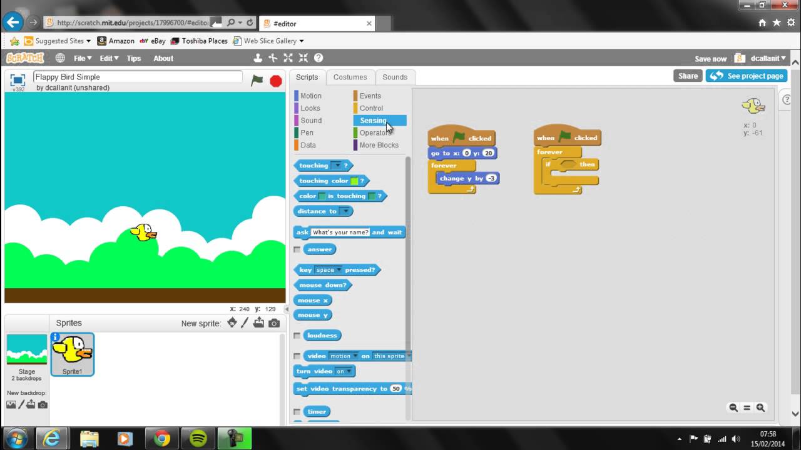Click the Share button
Image resolution: width=801 pixels, height=450 pixels.
(x=688, y=76)
